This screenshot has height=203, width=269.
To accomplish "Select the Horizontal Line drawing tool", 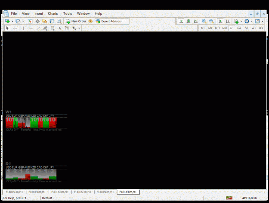I will 31,28.
